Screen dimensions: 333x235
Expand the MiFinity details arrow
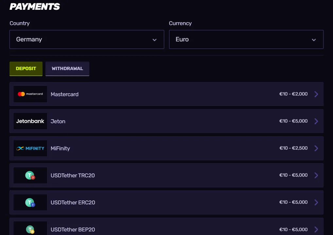coord(316,148)
